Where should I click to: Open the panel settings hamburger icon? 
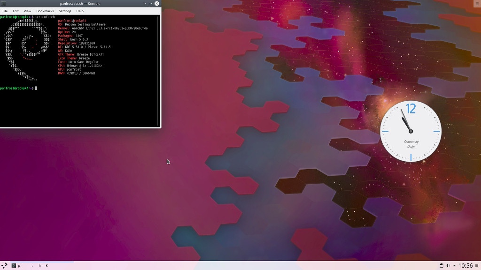[x=477, y=265]
